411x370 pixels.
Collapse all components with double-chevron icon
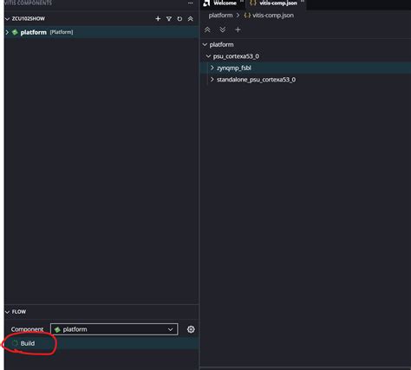point(190,19)
